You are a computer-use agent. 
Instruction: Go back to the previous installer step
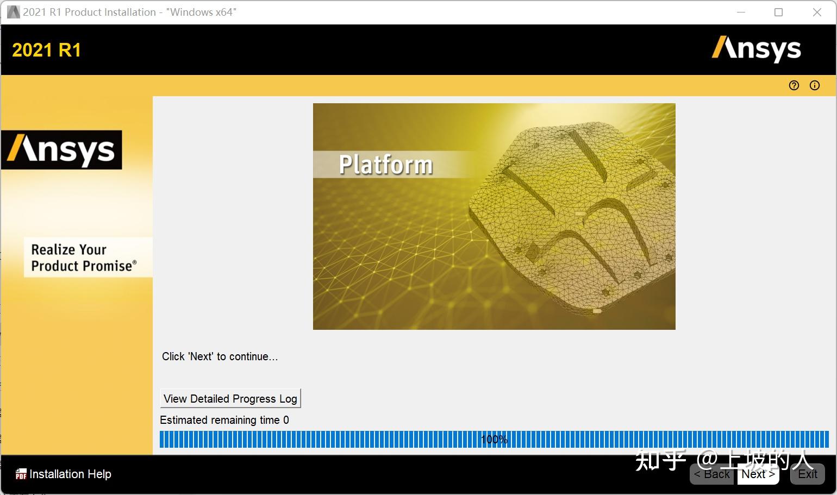point(711,474)
